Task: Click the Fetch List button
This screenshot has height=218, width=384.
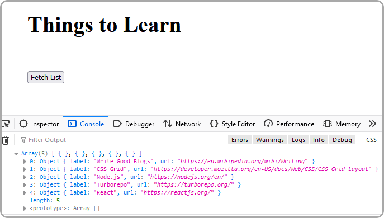Action: [46, 77]
